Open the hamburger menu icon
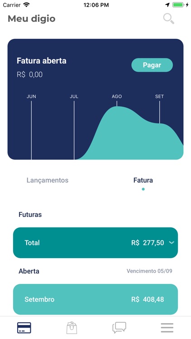The image size is (191, 339). 167,328
